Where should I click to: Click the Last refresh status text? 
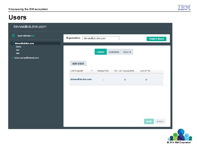coord(26,36)
